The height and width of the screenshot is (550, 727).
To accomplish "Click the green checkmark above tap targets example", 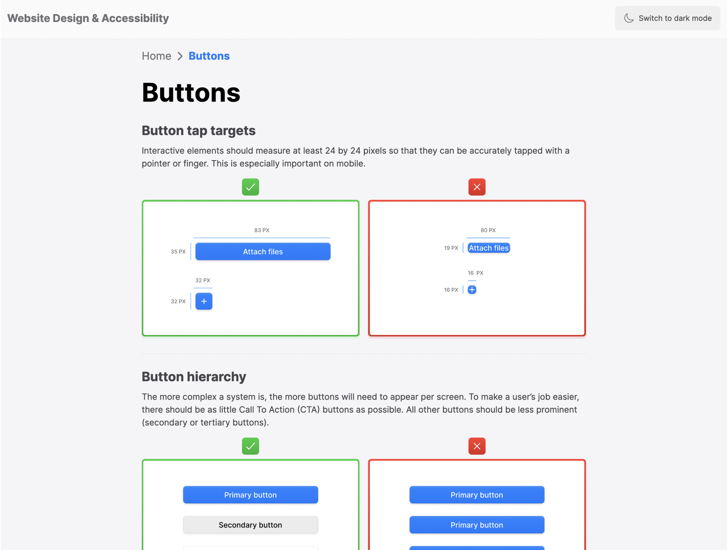I will coord(250,187).
